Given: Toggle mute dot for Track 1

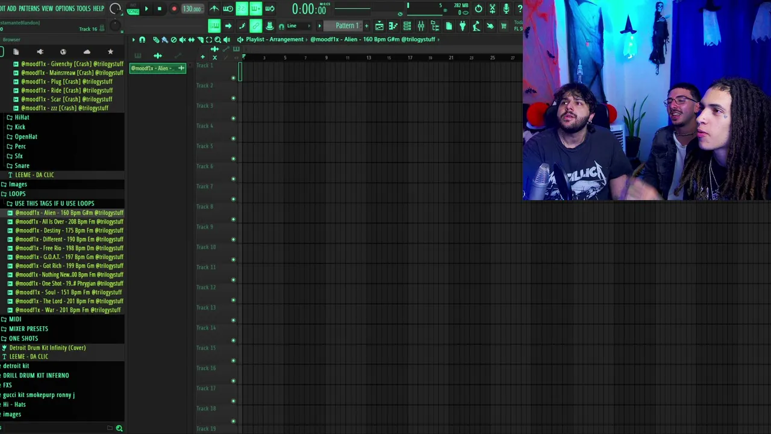Looking at the screenshot, I should click(234, 78).
